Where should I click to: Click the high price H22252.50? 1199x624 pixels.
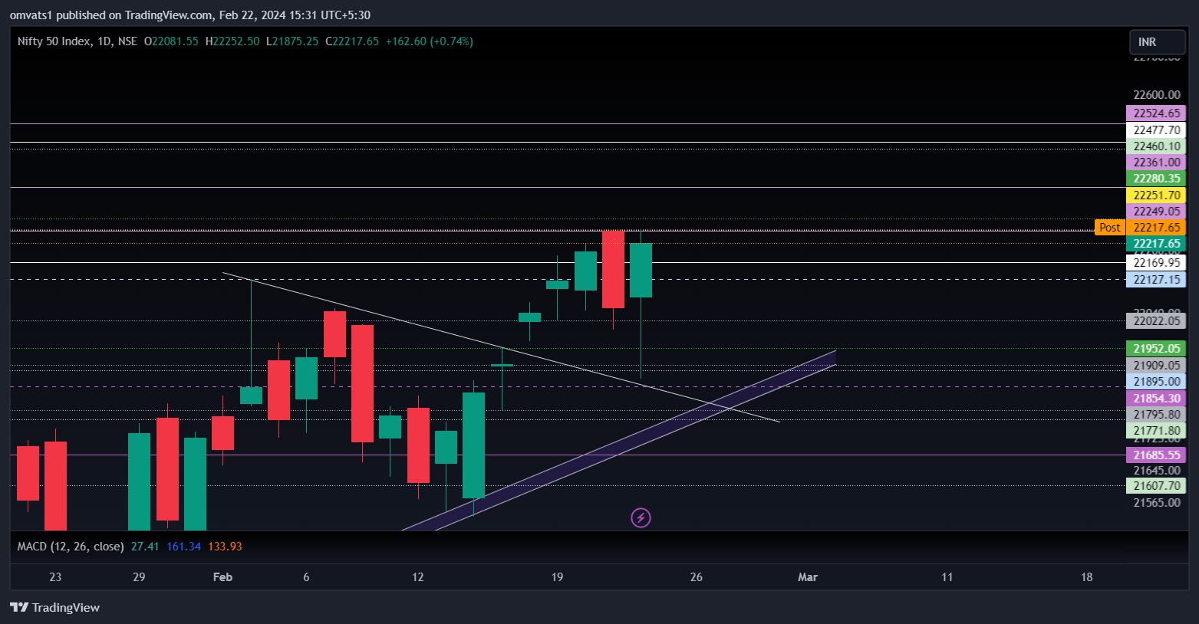(x=232, y=41)
